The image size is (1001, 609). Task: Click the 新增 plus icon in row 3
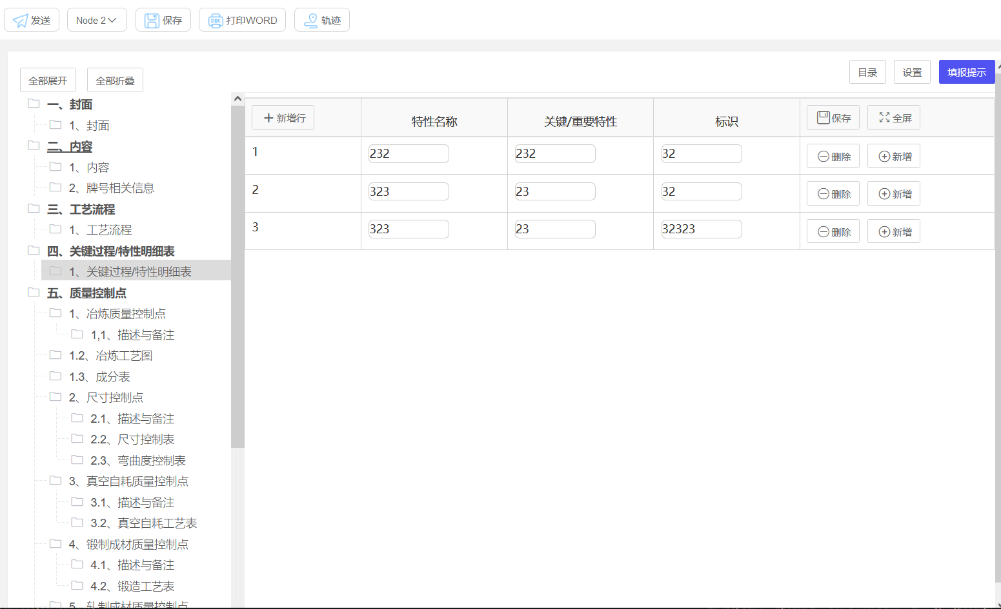[884, 232]
